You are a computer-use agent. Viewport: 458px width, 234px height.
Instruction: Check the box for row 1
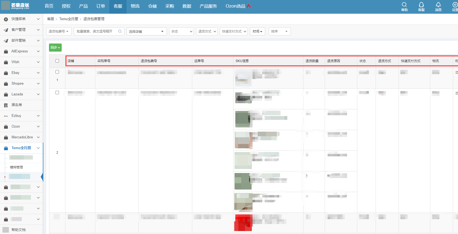pyautogui.click(x=57, y=72)
